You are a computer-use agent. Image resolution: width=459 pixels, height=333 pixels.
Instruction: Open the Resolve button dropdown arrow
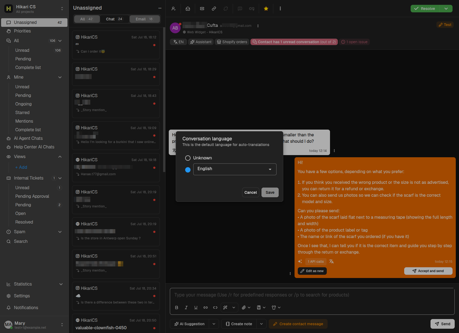tap(446, 9)
